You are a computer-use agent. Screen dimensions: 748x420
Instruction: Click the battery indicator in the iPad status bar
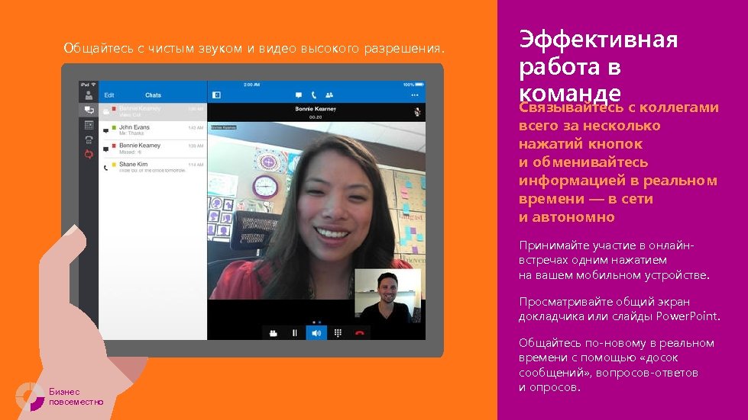[x=419, y=85]
